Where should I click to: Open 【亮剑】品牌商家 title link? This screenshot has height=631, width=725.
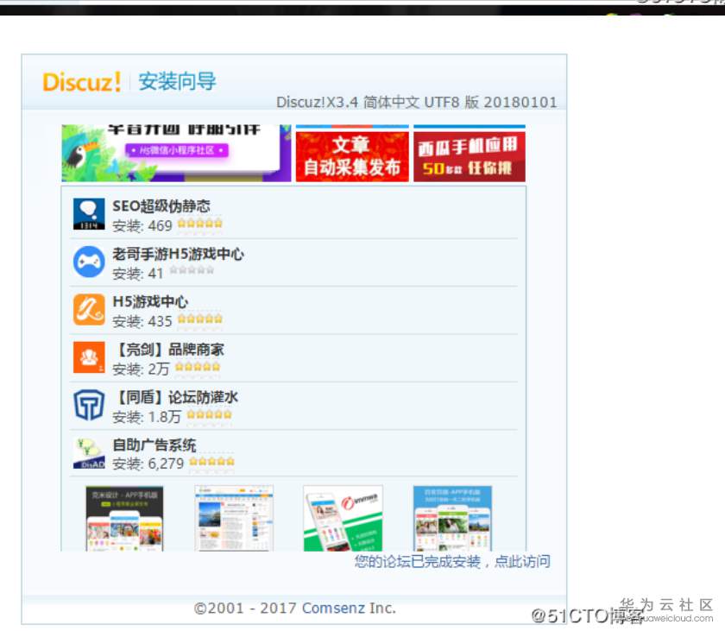tap(168, 349)
